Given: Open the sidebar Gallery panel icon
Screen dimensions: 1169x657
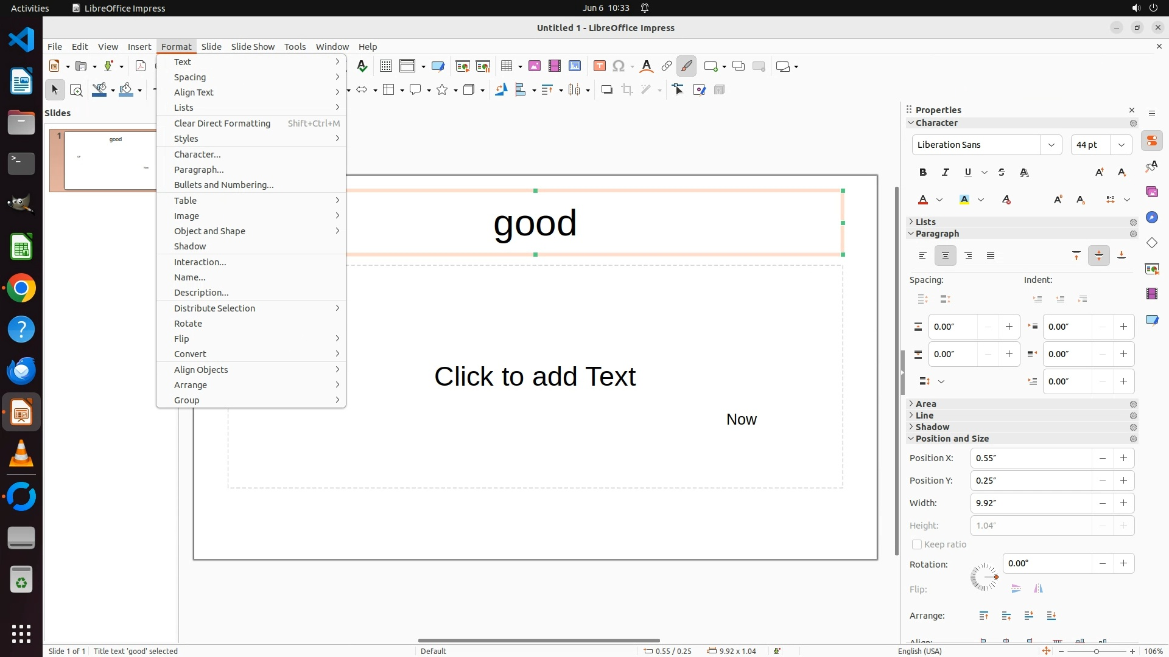Looking at the screenshot, I should point(1152,192).
